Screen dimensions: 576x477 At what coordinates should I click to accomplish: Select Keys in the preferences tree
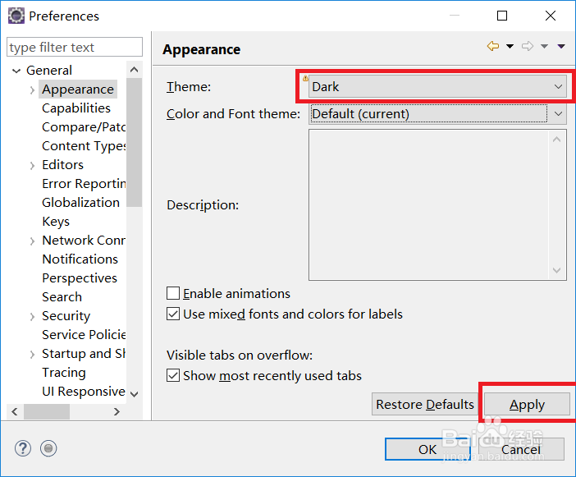(56, 221)
